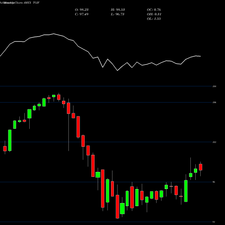Click the OL: 1.55 value
Screen dimensions: 225x225
click(154, 19)
